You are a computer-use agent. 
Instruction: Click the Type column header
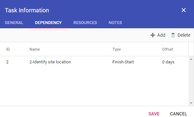117,49
